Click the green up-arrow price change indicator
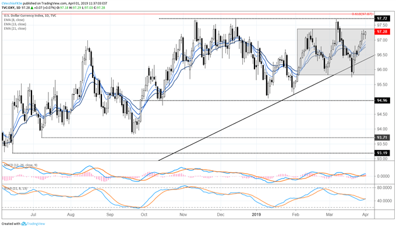The image size is (396, 228). click(x=32, y=8)
